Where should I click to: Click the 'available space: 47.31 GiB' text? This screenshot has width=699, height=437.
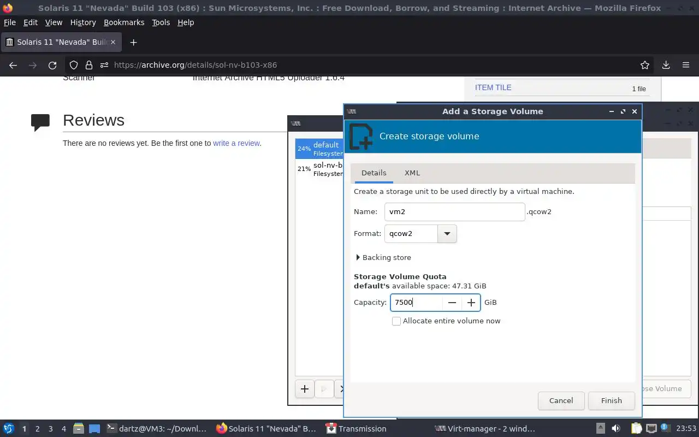439,286
